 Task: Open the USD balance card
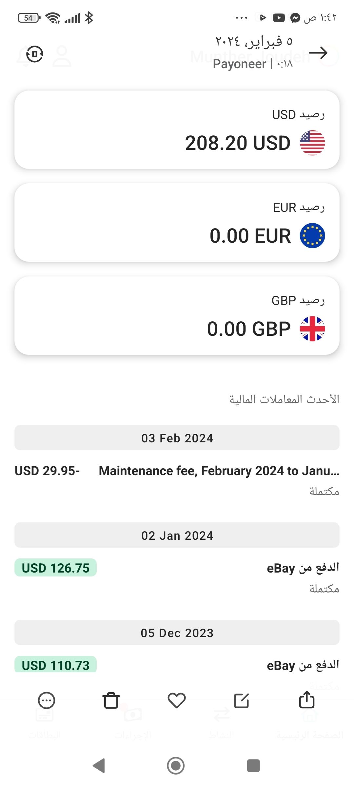pyautogui.click(x=177, y=130)
